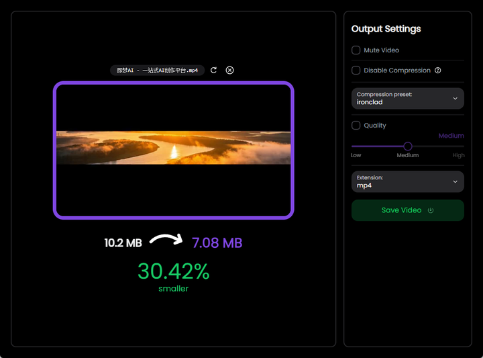
Task: Click the reload icon beside the filename
Action: click(x=213, y=71)
